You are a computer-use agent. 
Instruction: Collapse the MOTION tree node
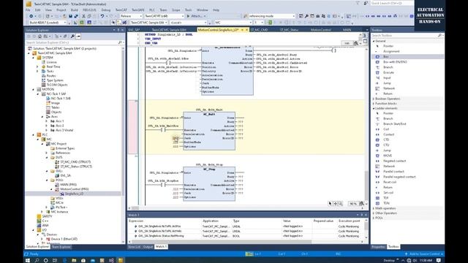click(34, 89)
